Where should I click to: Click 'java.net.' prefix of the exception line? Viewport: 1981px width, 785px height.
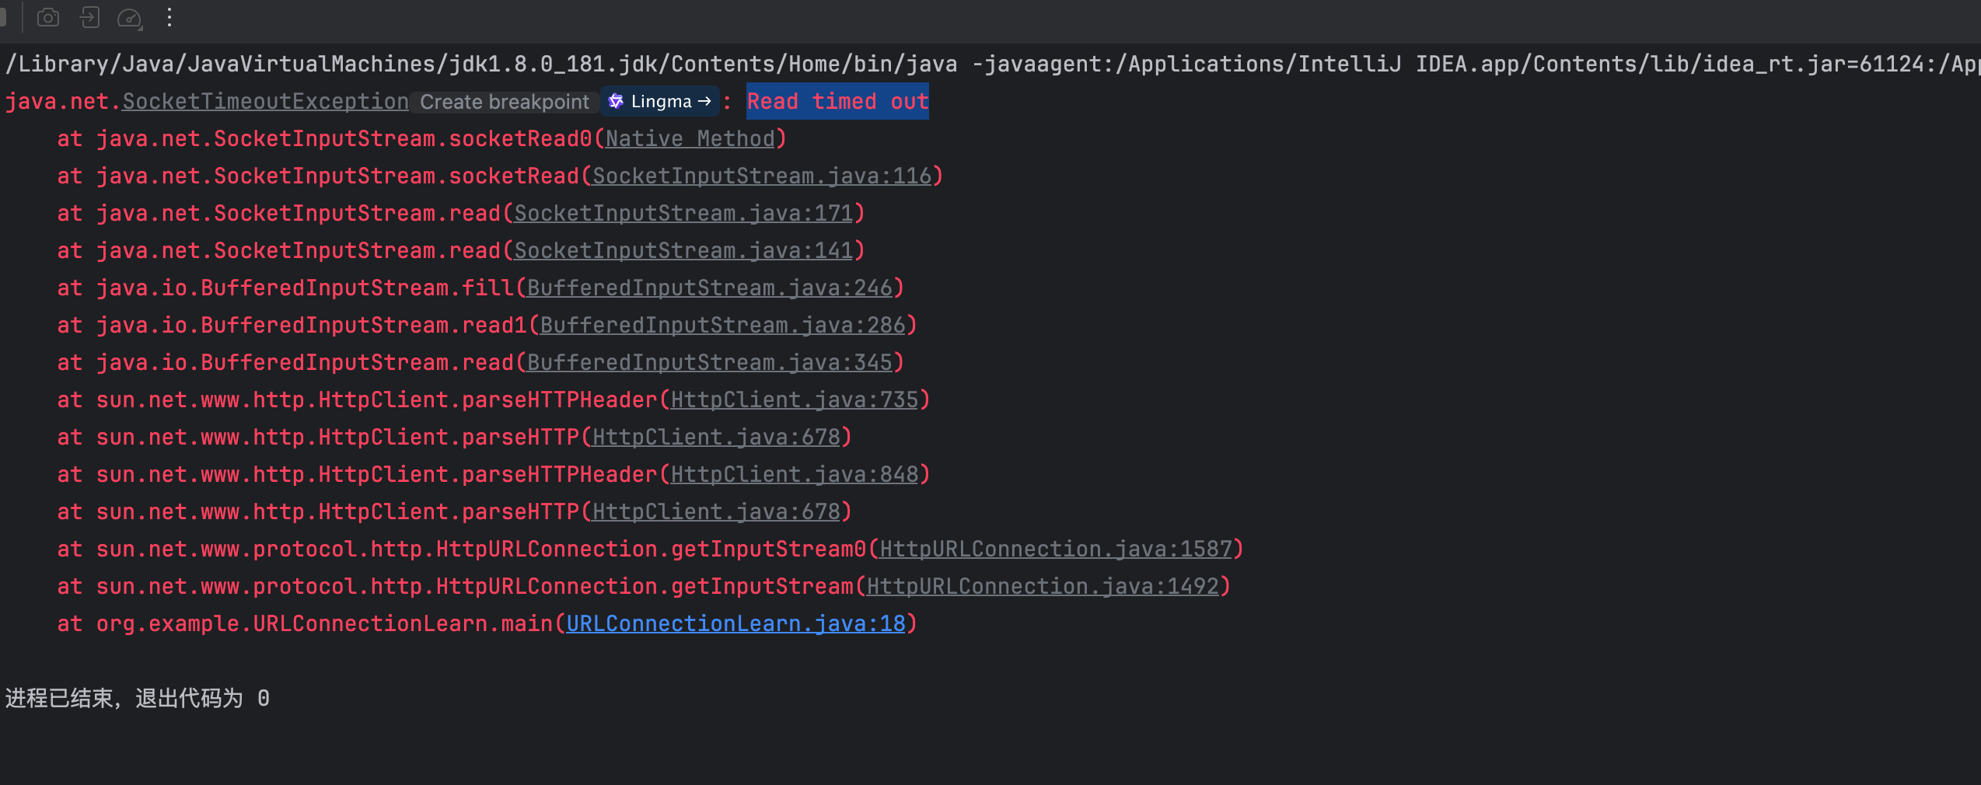tap(63, 102)
